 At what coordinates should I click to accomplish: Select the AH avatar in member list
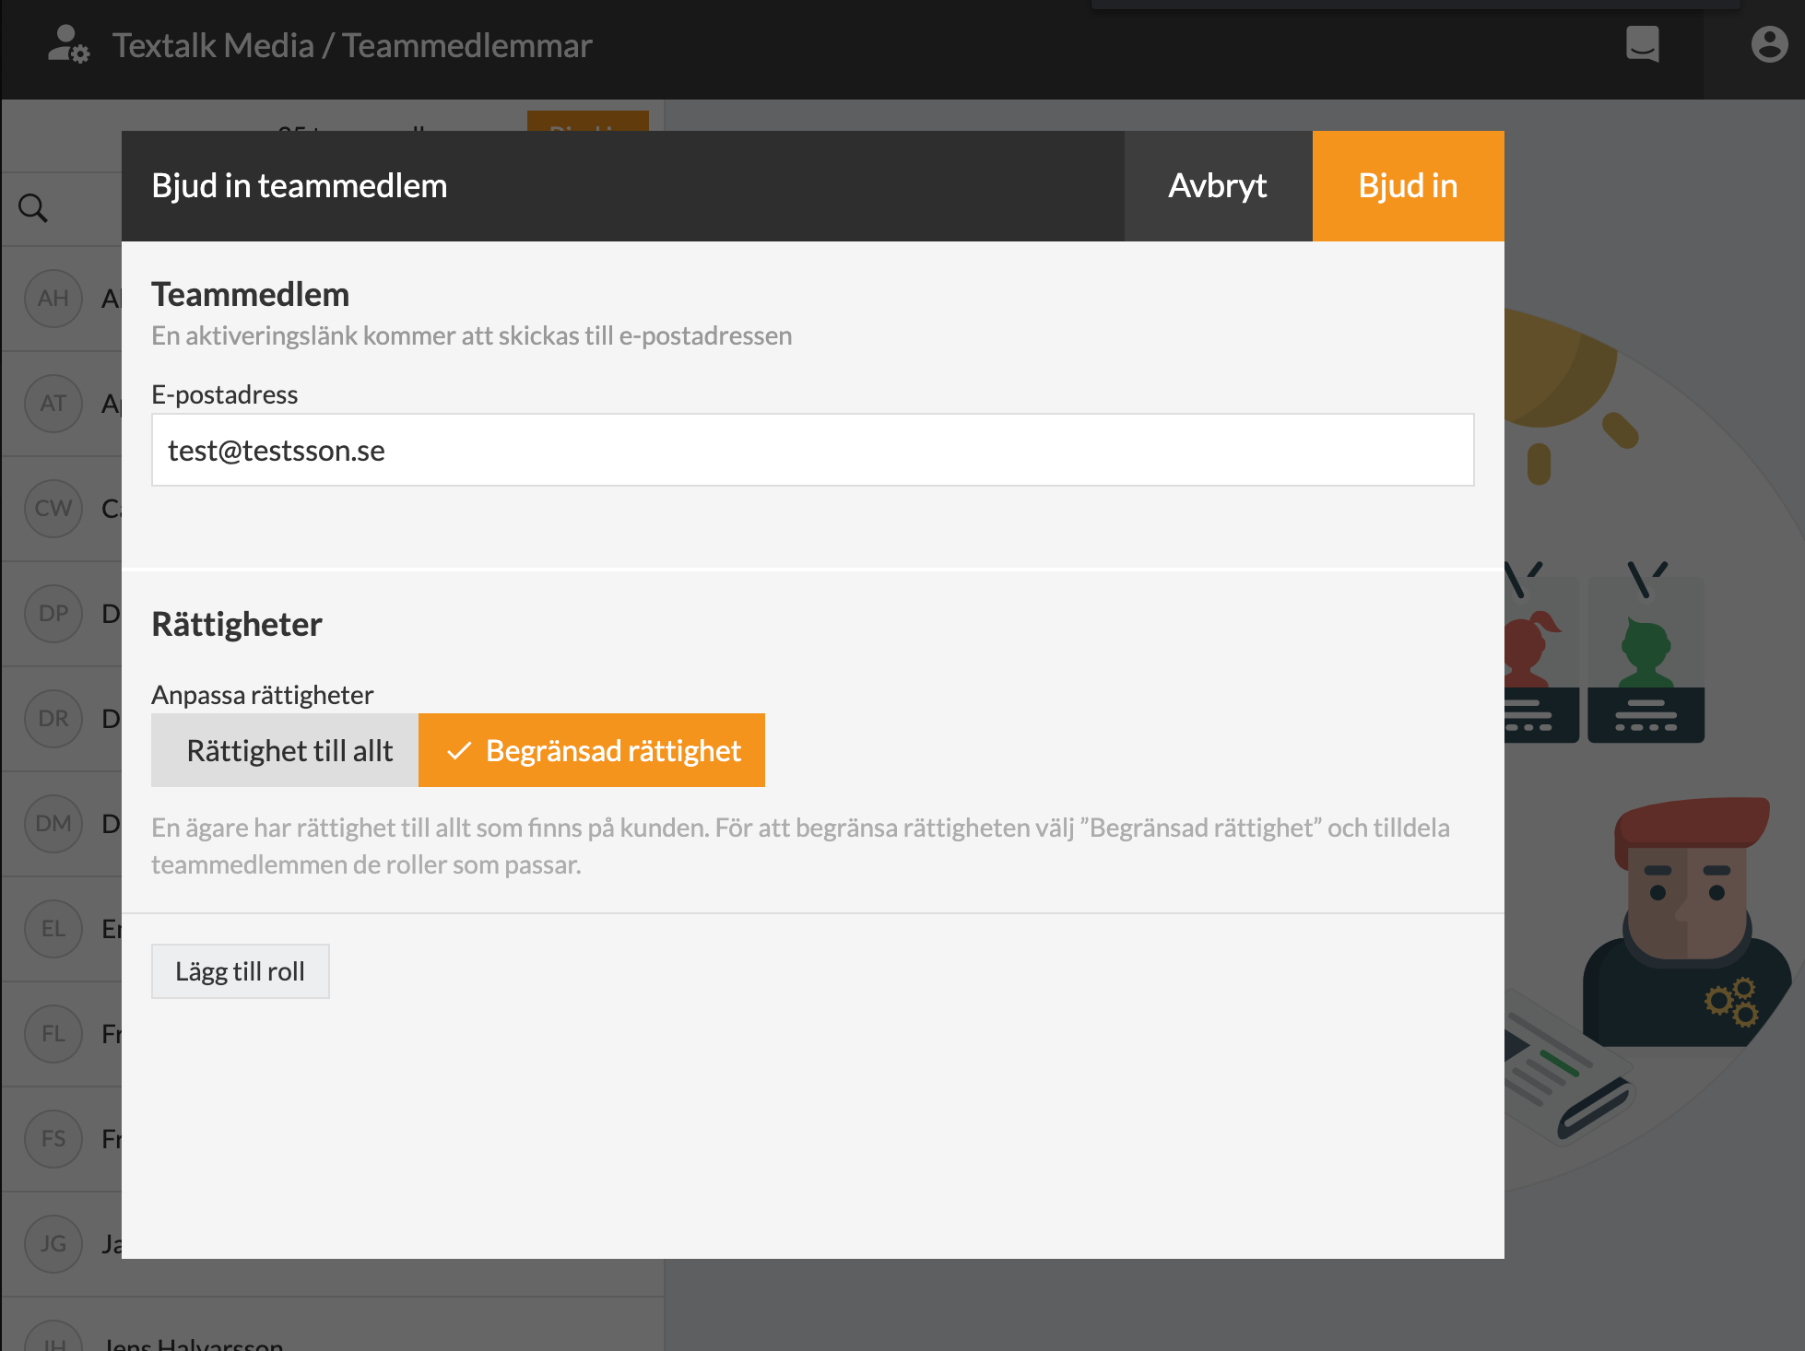click(x=53, y=299)
